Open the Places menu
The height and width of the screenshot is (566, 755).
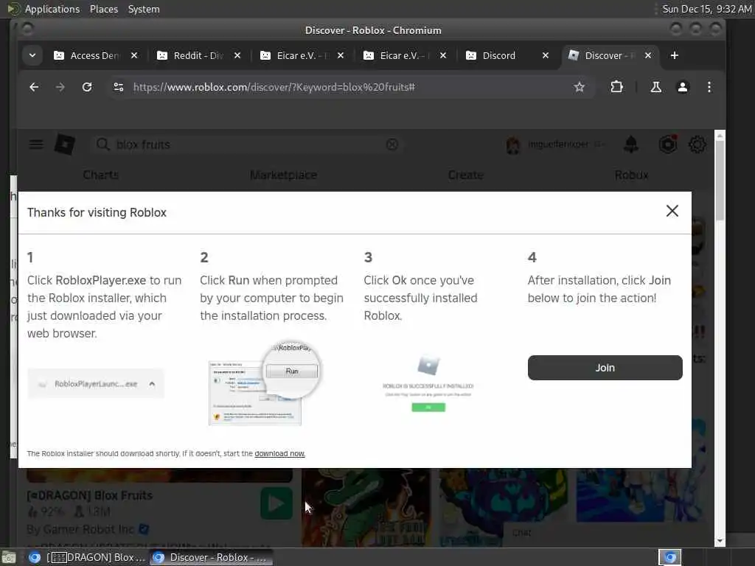pyautogui.click(x=104, y=9)
